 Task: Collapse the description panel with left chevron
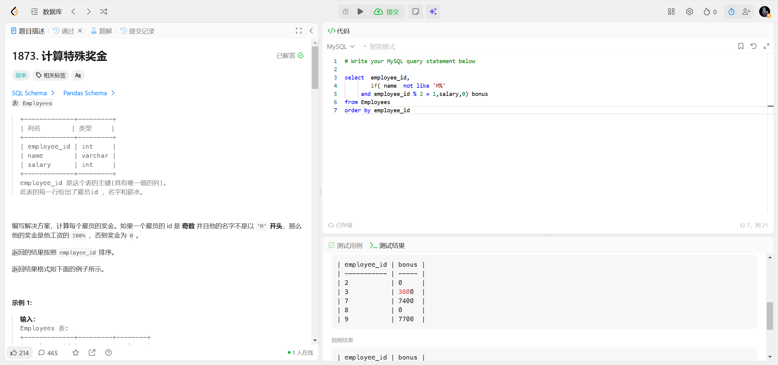coord(311,31)
